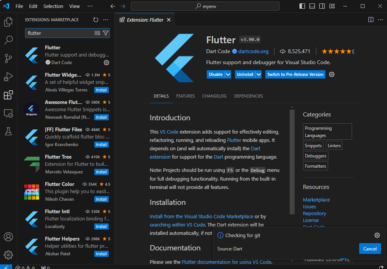
Task: Switch to Pre-Release Version
Action: click(295, 74)
